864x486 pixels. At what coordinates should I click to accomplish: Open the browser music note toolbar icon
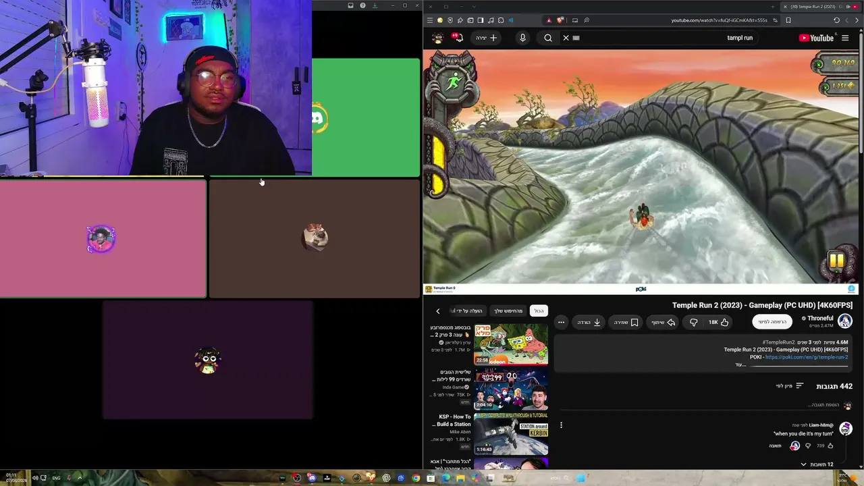coord(491,20)
